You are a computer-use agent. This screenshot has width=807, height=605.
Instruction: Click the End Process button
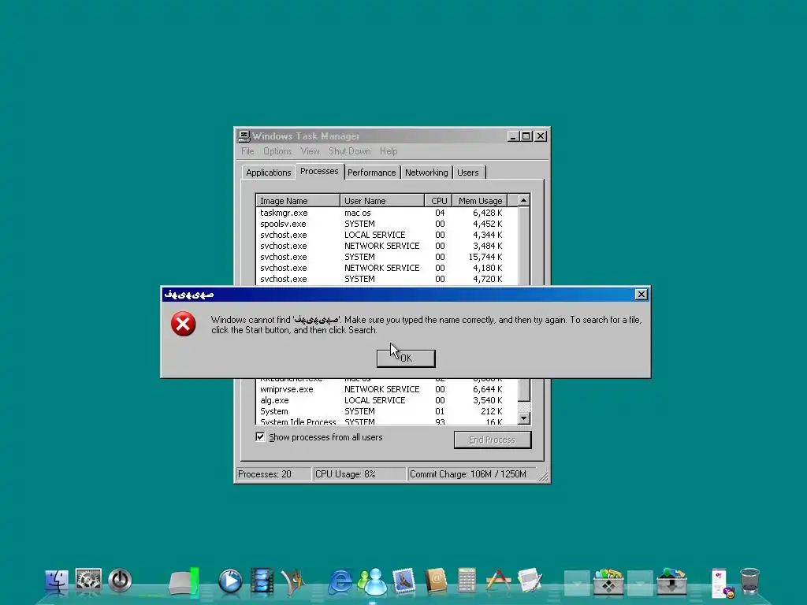493,440
